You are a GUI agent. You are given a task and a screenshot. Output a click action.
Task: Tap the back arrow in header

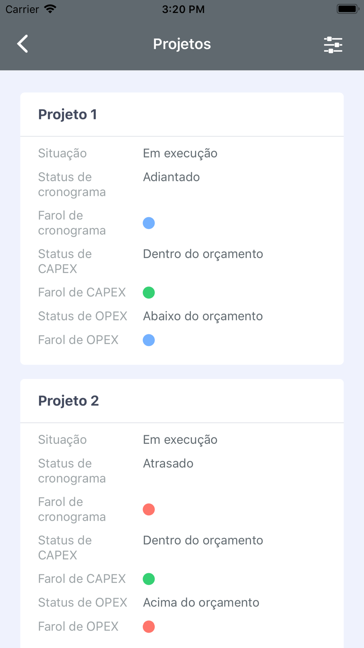[23, 44]
